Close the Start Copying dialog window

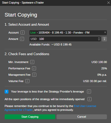(108, 3)
